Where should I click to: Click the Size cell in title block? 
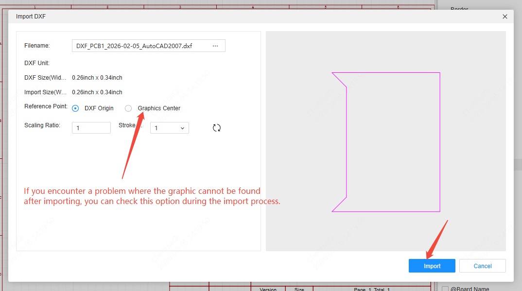point(299,289)
